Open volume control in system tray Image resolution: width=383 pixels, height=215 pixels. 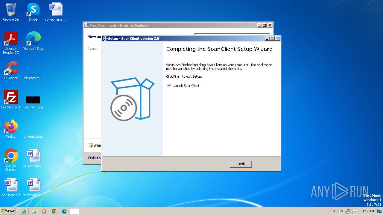point(340,211)
